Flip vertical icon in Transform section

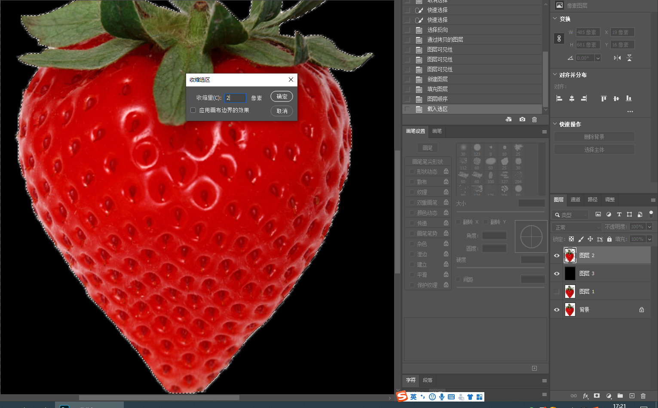(629, 58)
